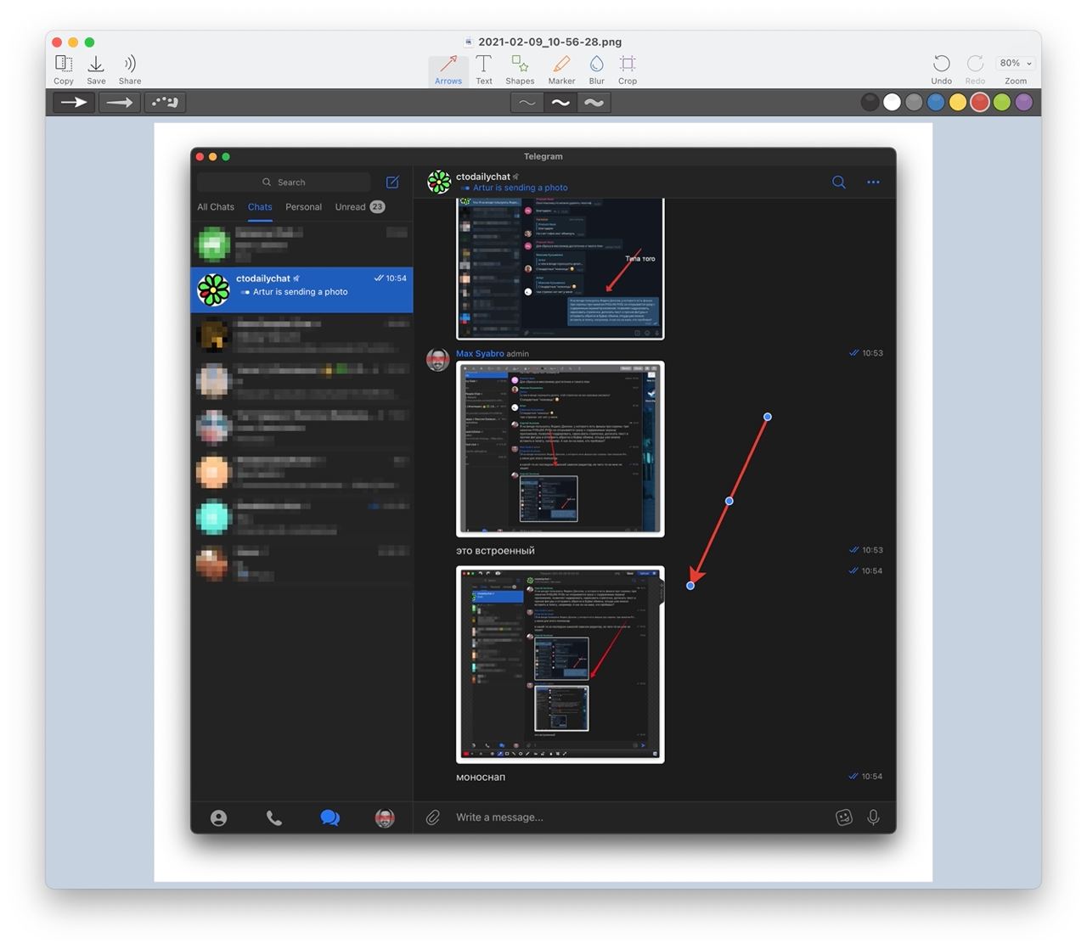Image resolution: width=1087 pixels, height=949 pixels.
Task: Click the red arrow's middle control point
Action: coord(729,501)
